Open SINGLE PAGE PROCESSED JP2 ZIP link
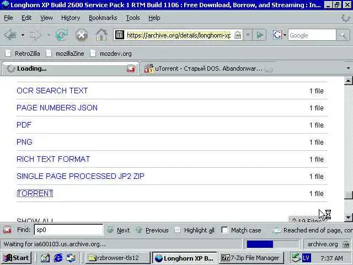The width and height of the screenshot is (353, 265). click(81, 176)
